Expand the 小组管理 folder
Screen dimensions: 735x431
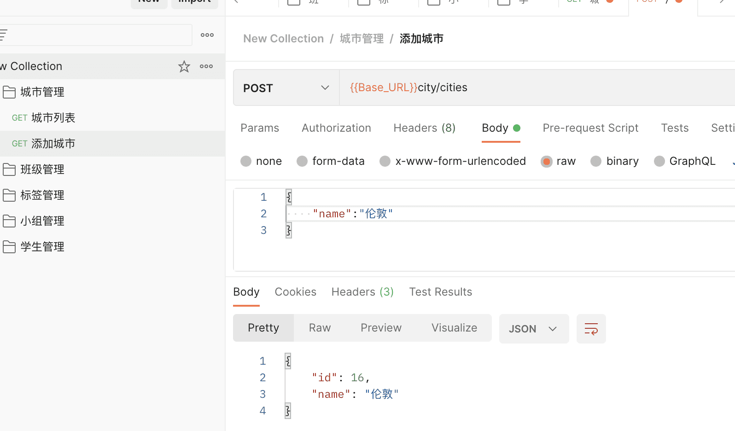coord(112,221)
